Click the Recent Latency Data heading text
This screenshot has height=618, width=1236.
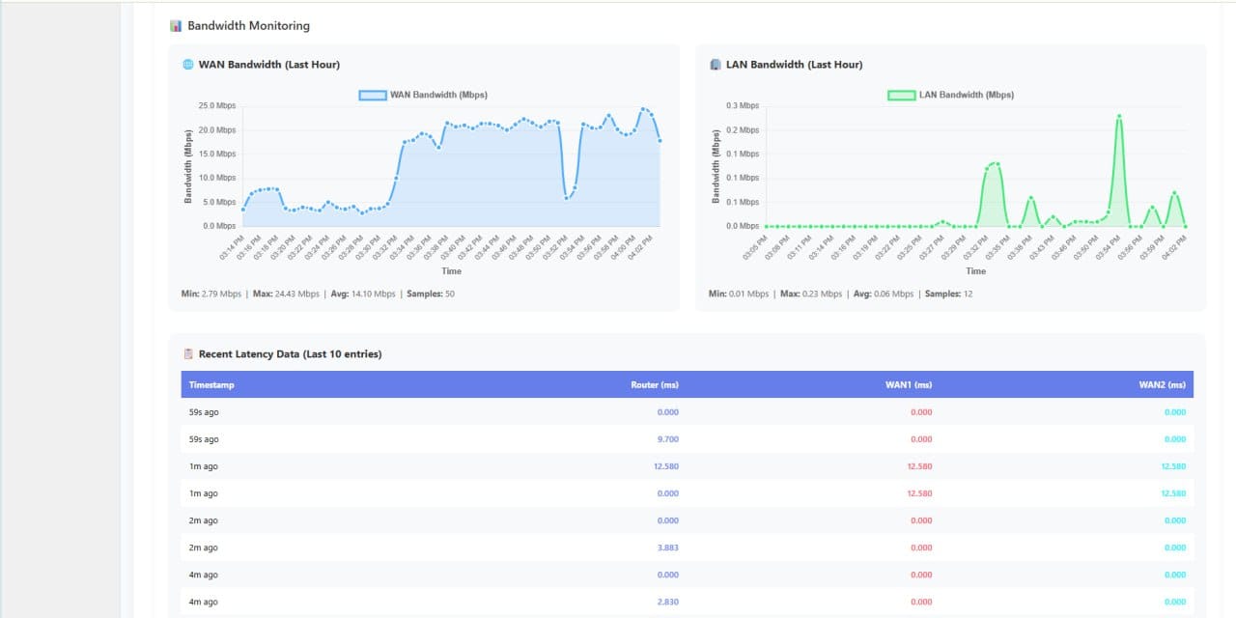click(x=290, y=354)
